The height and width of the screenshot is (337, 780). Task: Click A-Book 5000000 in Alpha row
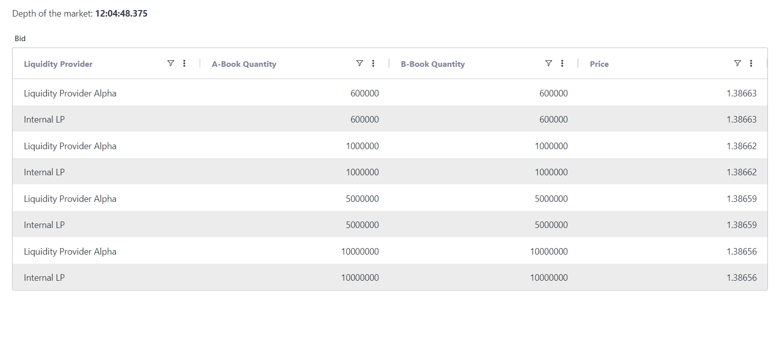362,199
